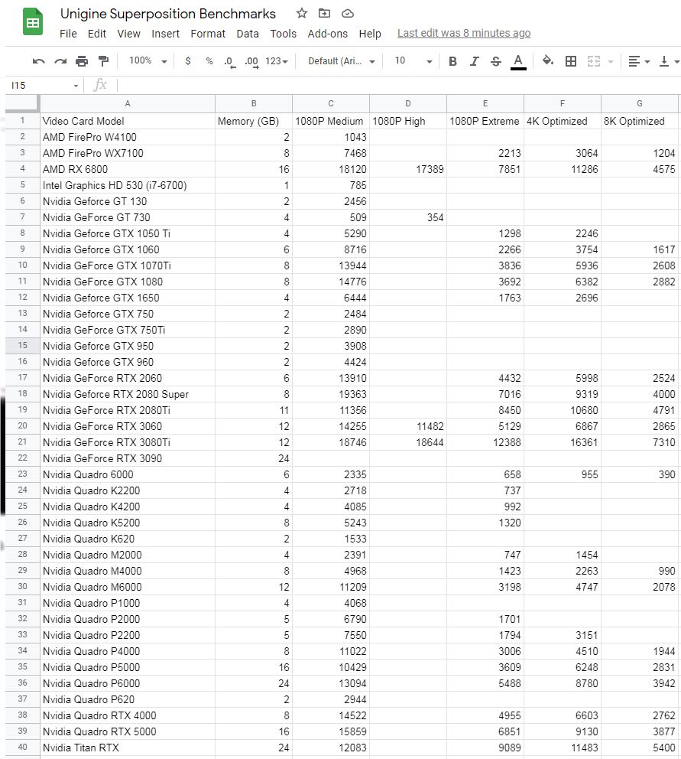Select row 15 header
The image size is (681, 759).
(x=22, y=346)
